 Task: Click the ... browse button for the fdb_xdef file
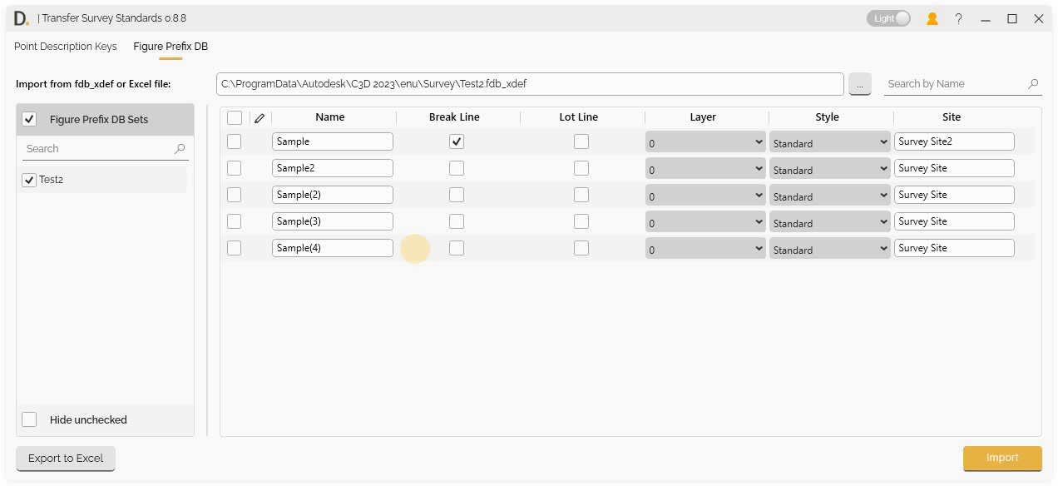(860, 83)
